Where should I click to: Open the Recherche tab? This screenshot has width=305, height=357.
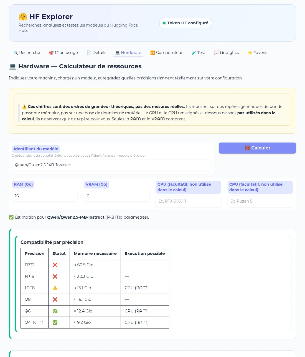pos(27,53)
